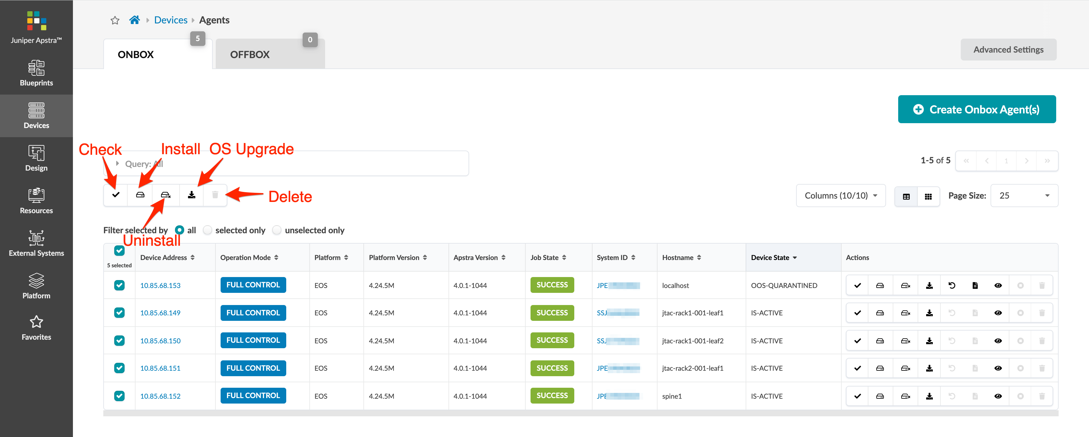Click the bulk Install agents icon
Screen dimensions: 1089x437
point(140,195)
